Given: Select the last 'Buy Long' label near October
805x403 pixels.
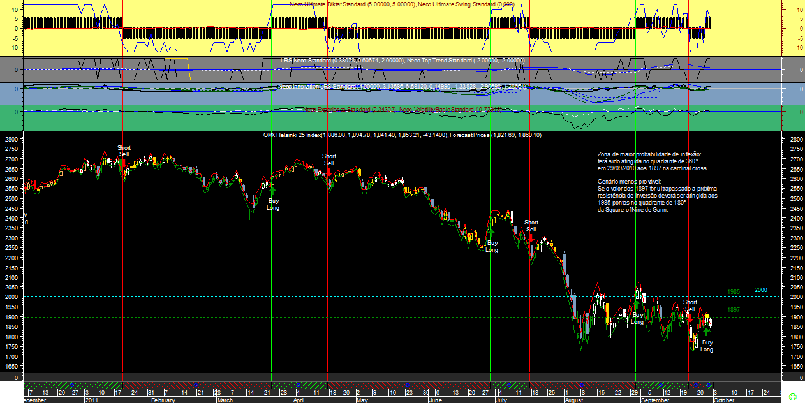Looking at the screenshot, I should tap(707, 346).
